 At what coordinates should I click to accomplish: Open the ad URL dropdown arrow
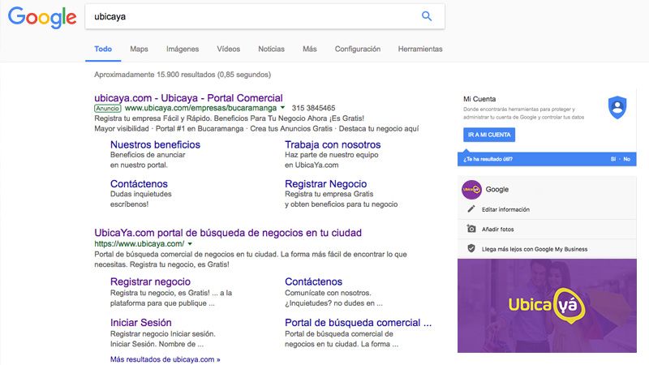(282, 107)
